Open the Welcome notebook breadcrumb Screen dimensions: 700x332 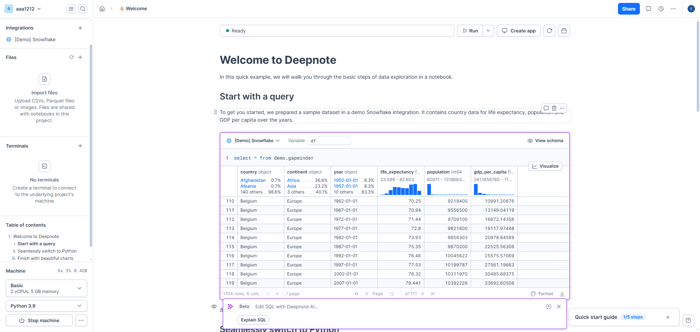(x=133, y=9)
